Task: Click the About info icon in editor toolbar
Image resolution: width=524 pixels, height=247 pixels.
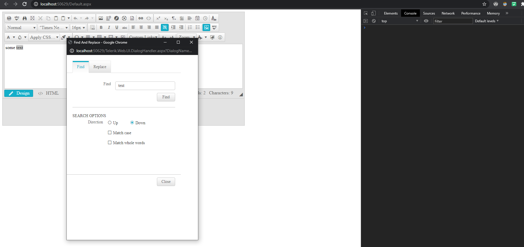Action: pos(220,37)
